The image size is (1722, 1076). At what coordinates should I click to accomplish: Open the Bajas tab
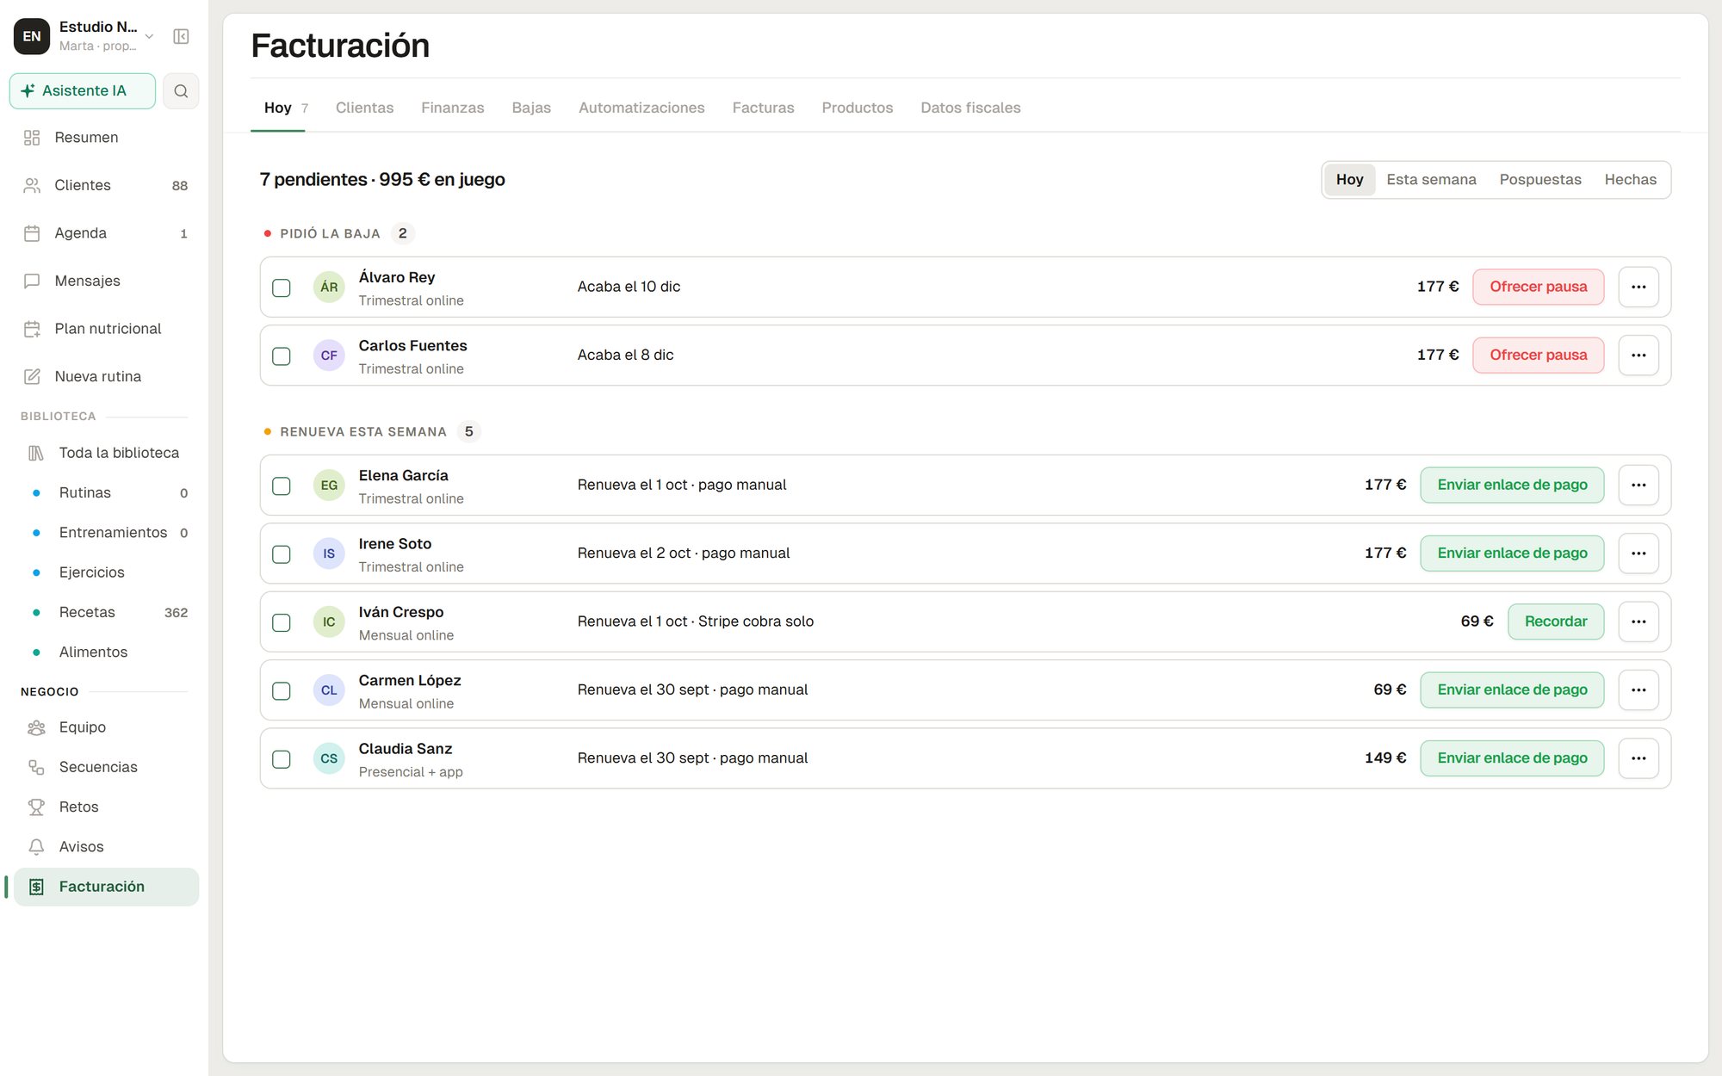(531, 108)
